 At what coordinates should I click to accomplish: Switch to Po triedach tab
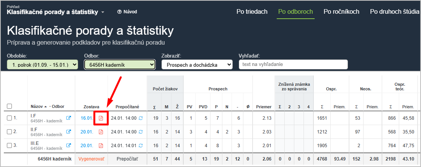[252, 11]
